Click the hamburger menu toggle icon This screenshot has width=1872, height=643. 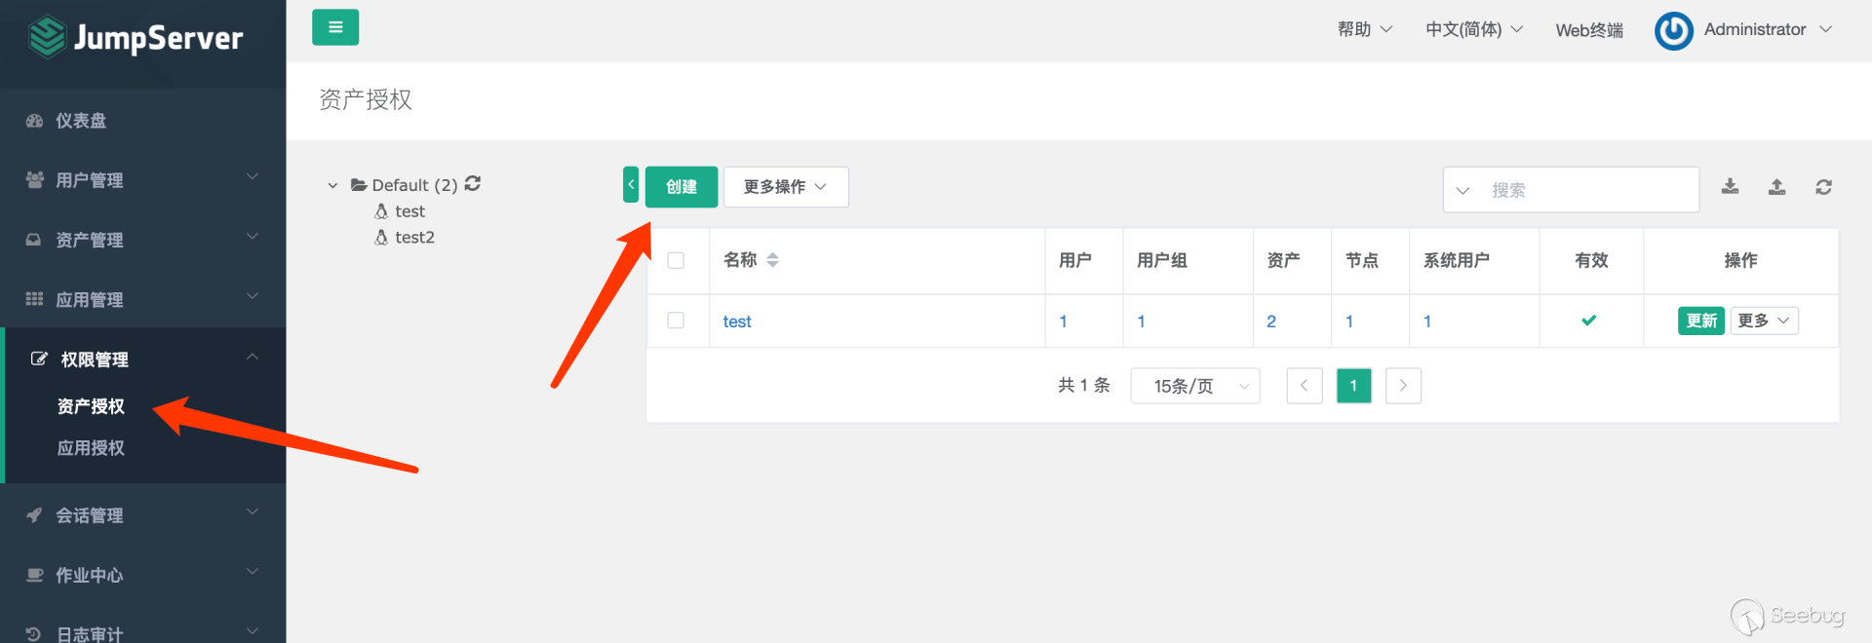[335, 27]
